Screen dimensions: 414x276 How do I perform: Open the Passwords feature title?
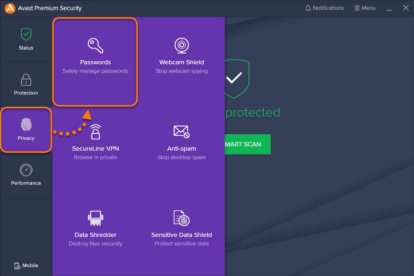point(95,62)
